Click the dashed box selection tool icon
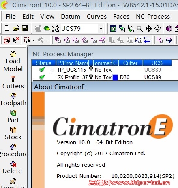Screen dimensions: 178x188 click(x=27, y=40)
